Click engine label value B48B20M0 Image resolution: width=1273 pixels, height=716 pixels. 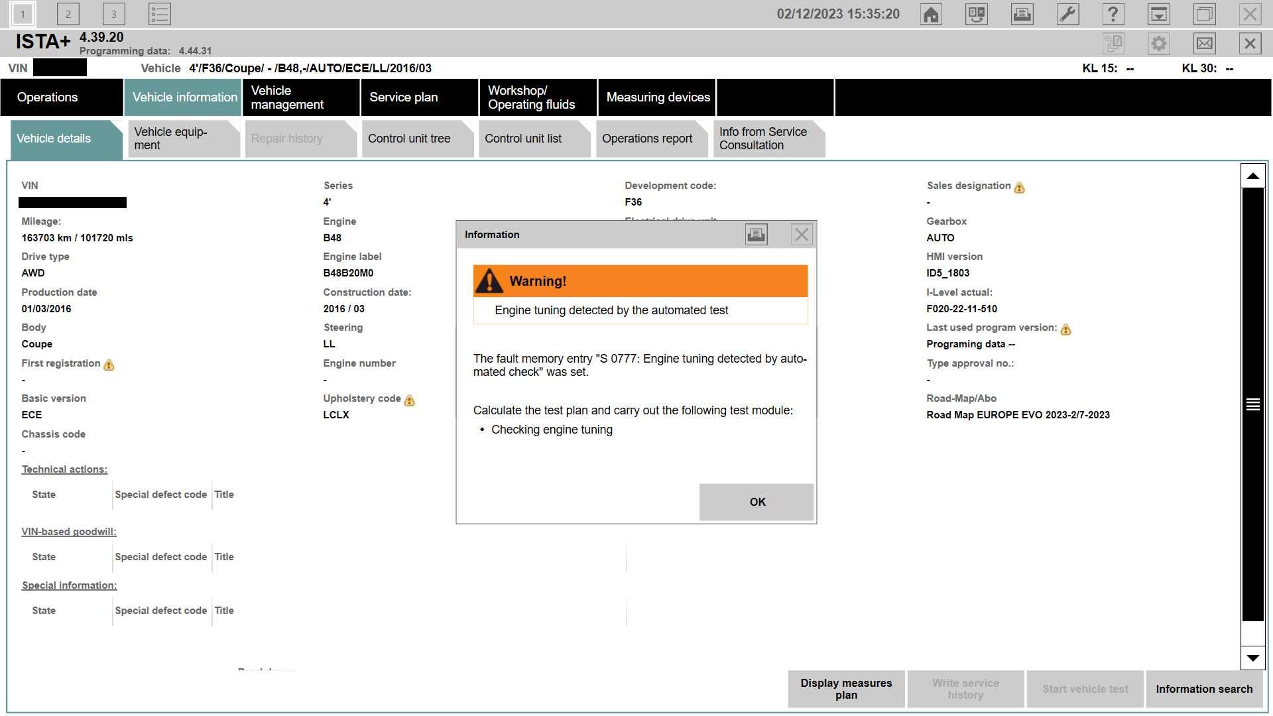click(348, 273)
